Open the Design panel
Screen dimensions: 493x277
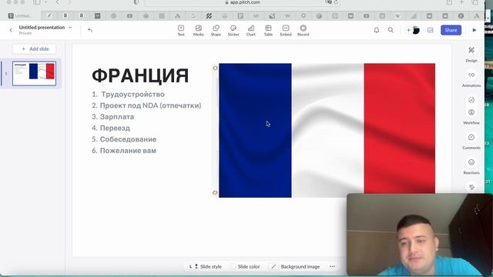pyautogui.click(x=471, y=54)
